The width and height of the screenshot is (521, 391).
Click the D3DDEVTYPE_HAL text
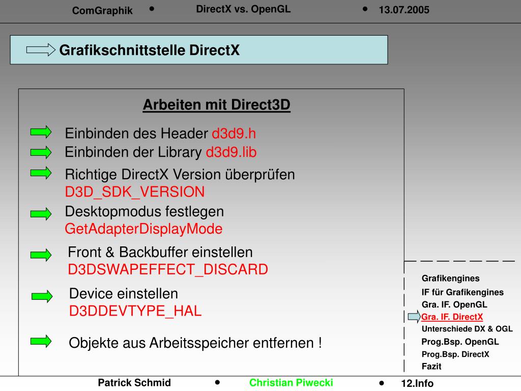point(135,311)
